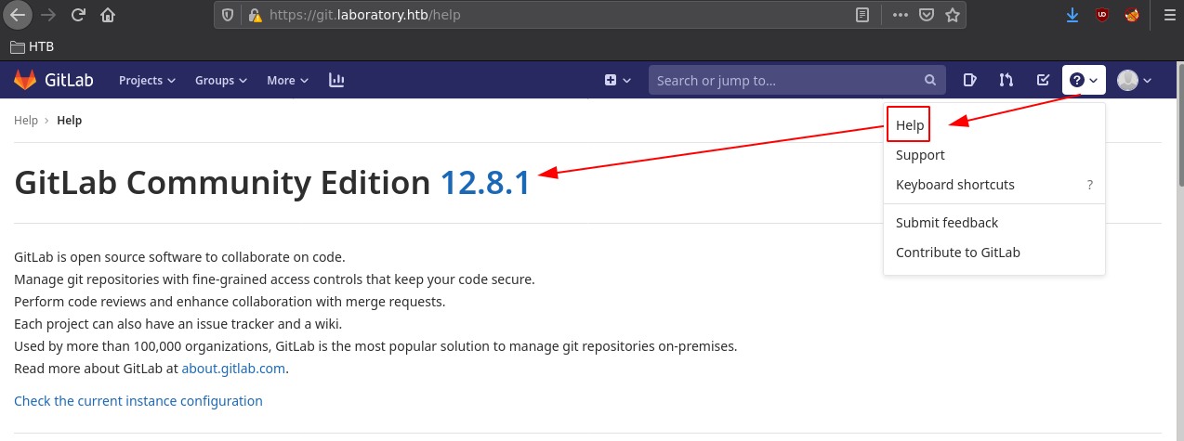1184x441 pixels.
Task: Expand the Projects dropdown
Action: click(147, 81)
